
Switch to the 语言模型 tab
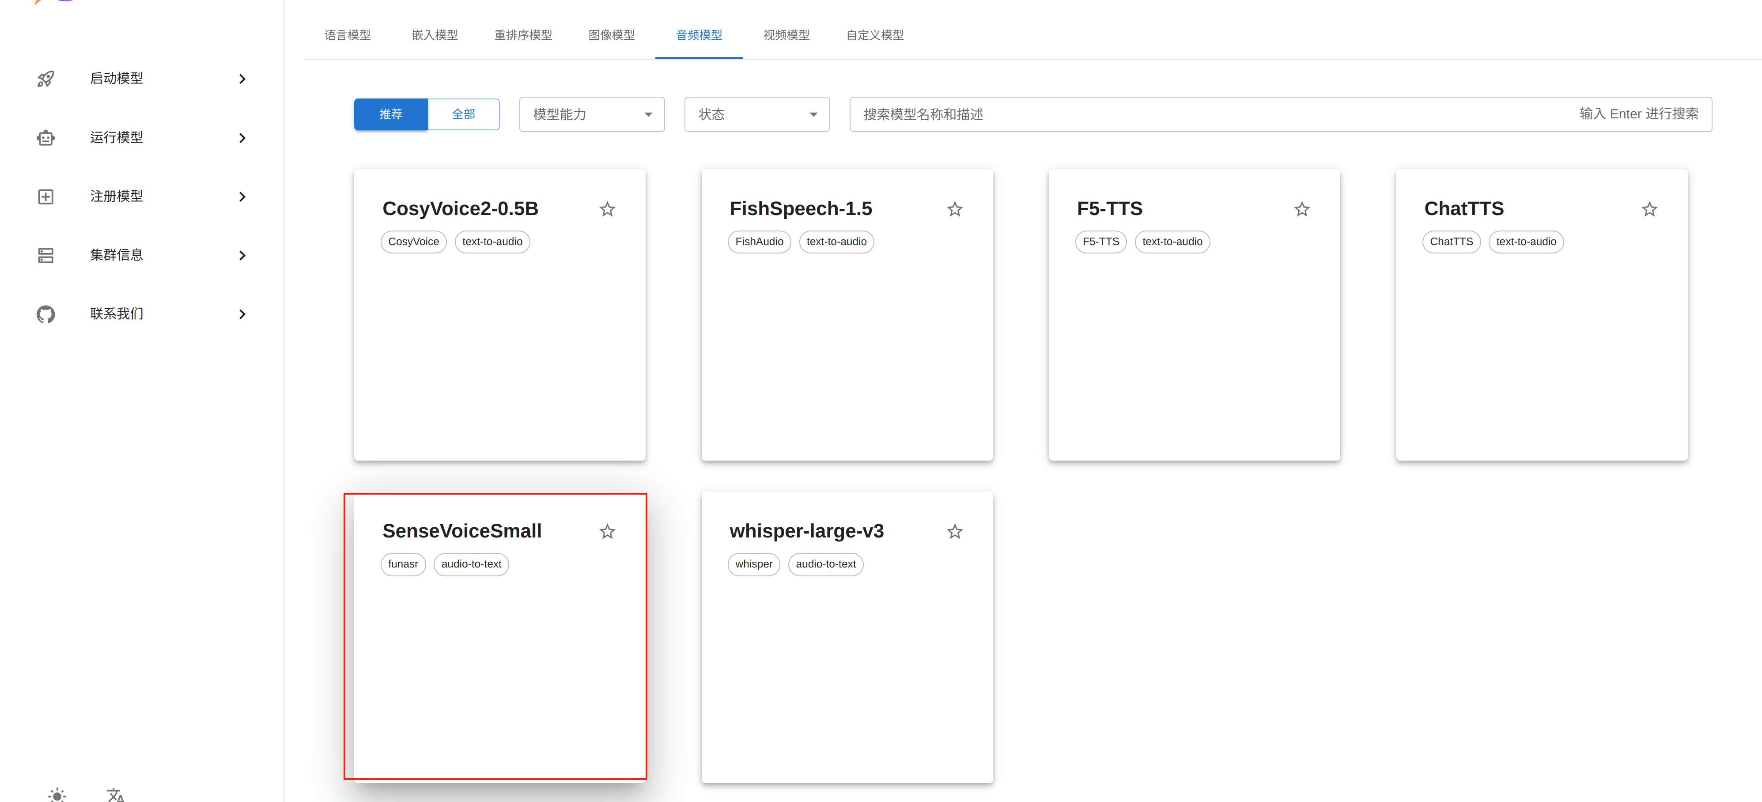[348, 35]
